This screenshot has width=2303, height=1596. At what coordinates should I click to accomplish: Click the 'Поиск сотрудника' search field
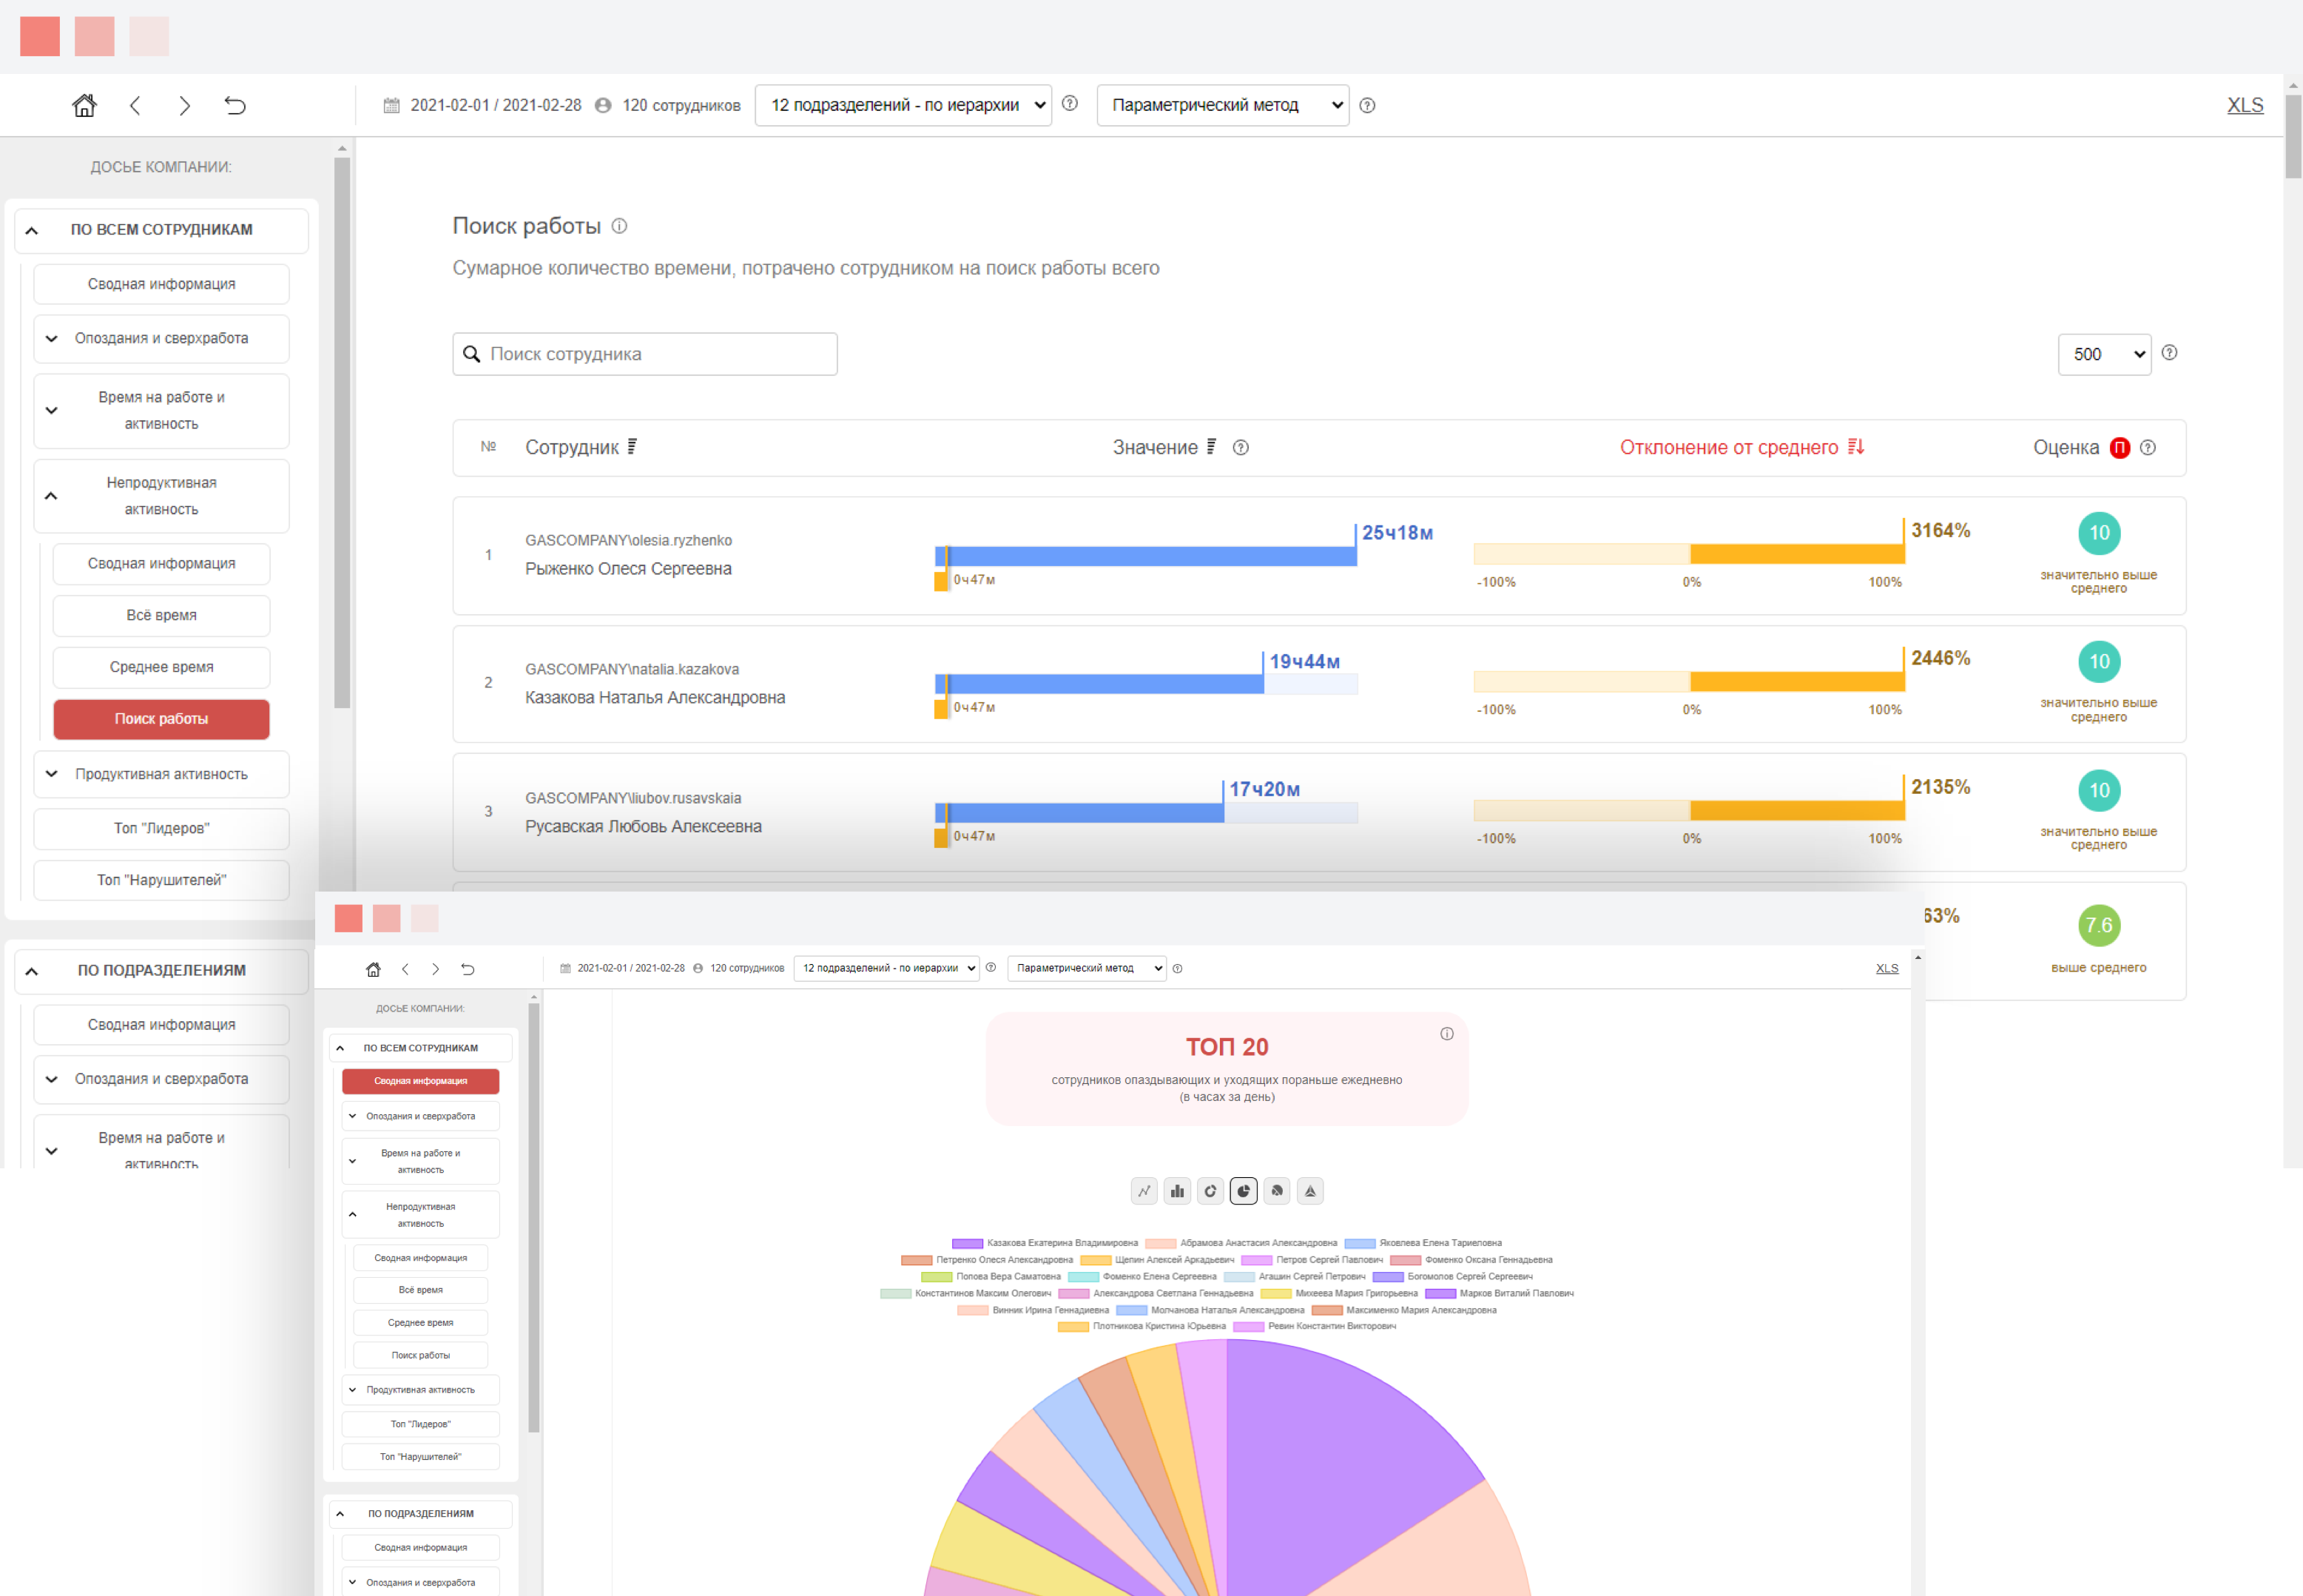tap(644, 354)
